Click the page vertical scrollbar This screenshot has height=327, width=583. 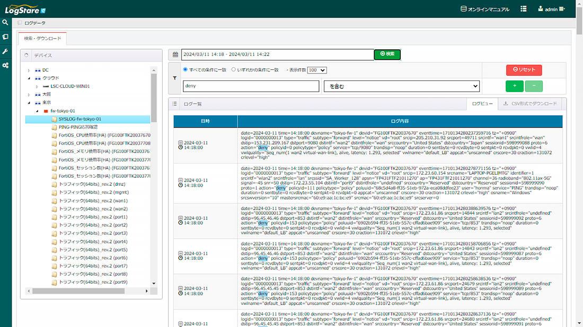579,21
